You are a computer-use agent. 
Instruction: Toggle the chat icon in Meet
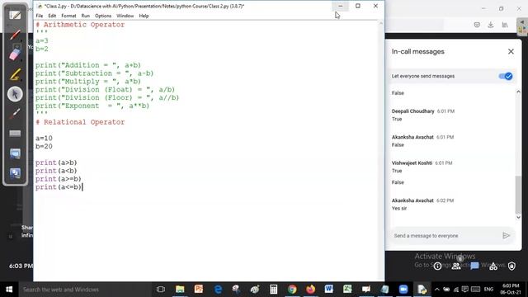pos(474,266)
